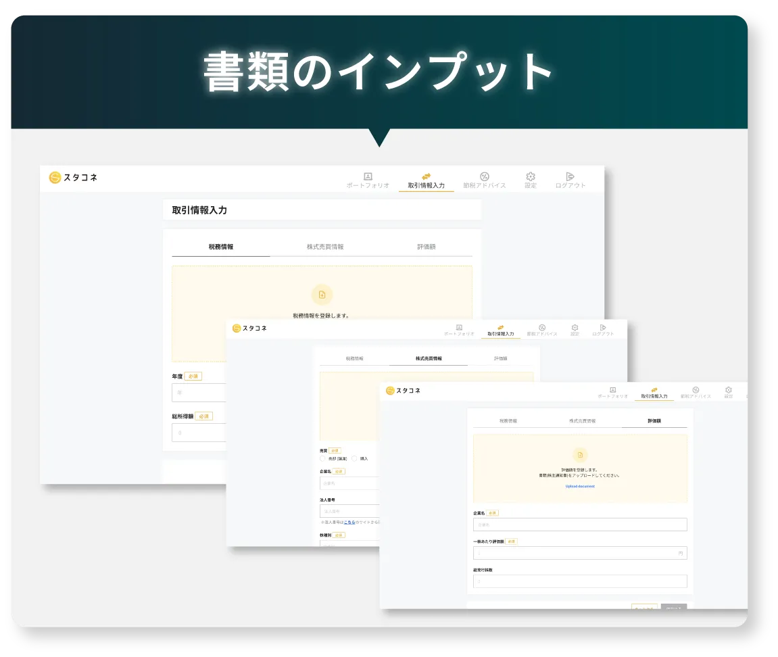Click the 節税アドバイス icon in the middle window

(542, 327)
